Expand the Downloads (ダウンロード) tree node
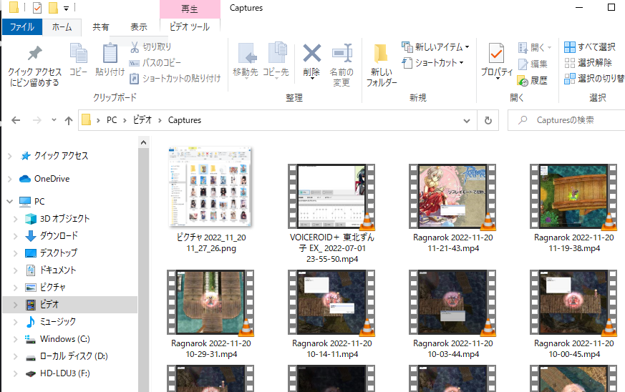This screenshot has height=392, width=625. coord(16,236)
